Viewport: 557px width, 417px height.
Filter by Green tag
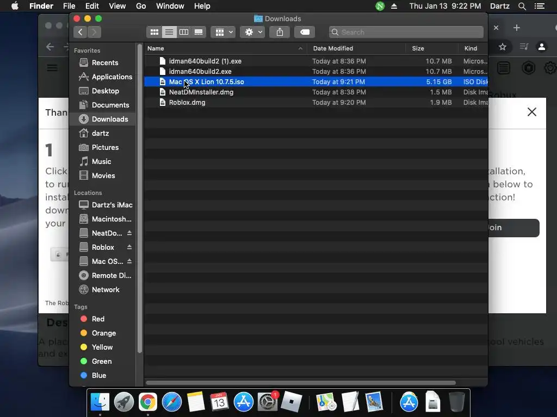102,362
